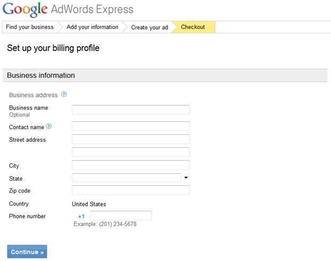
Task: Click the first Street address line field
Action: 131,139
